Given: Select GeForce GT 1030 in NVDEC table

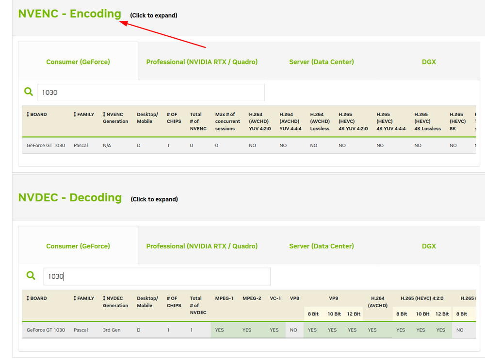Looking at the screenshot, I should coord(46,330).
